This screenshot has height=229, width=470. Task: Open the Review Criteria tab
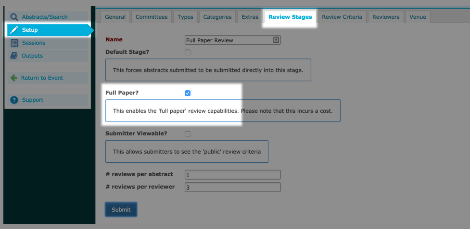[342, 17]
